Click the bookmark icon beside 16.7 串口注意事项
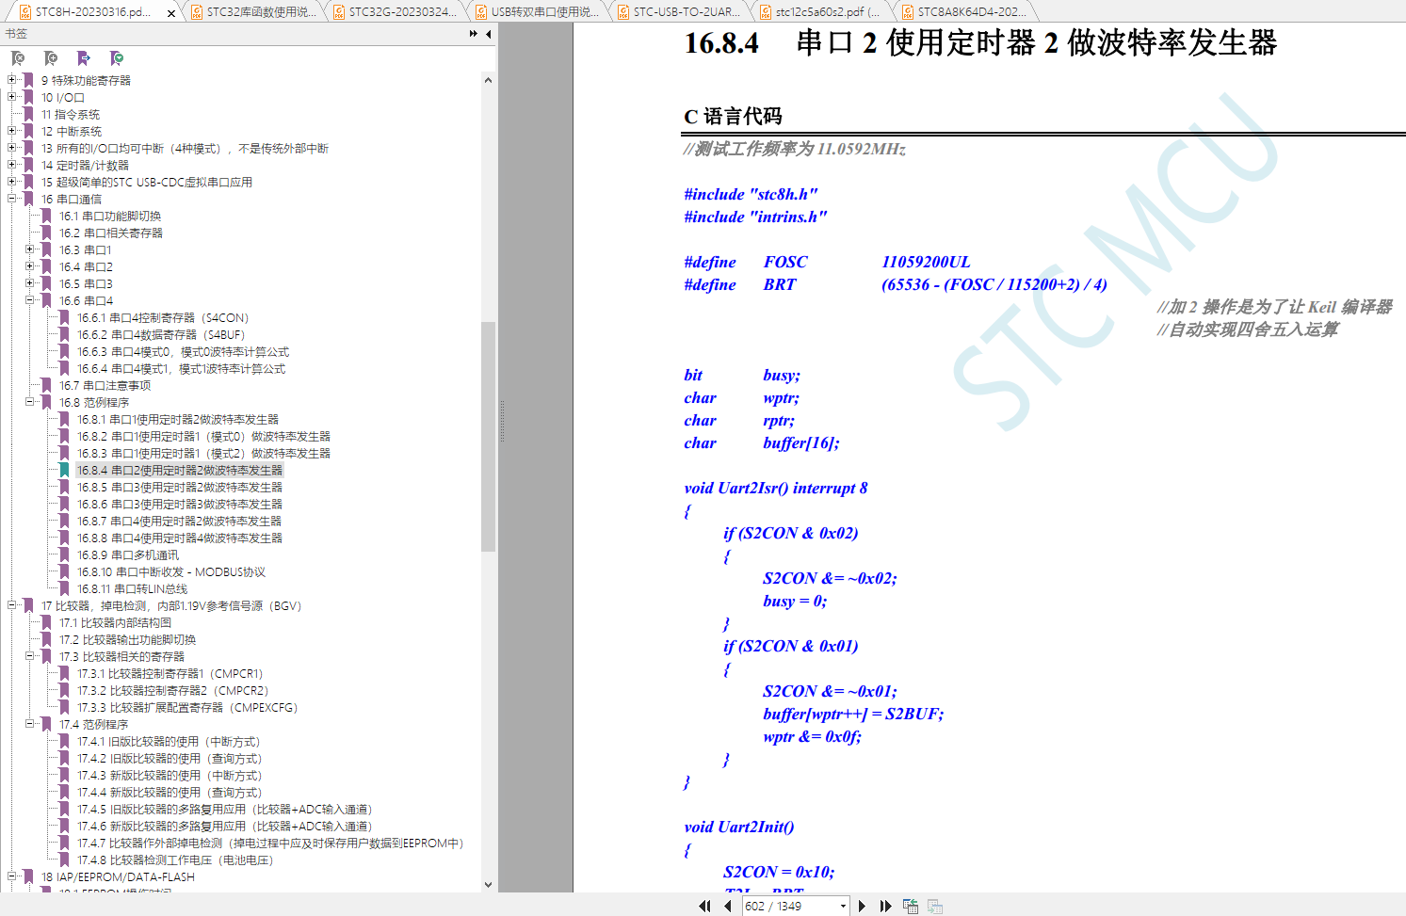1406x916 pixels. coord(46,386)
